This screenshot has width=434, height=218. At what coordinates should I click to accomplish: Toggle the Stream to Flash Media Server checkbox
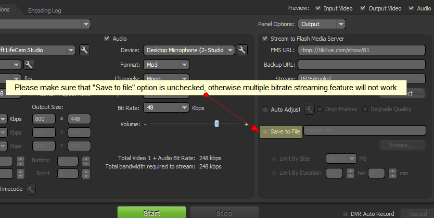coord(265,39)
